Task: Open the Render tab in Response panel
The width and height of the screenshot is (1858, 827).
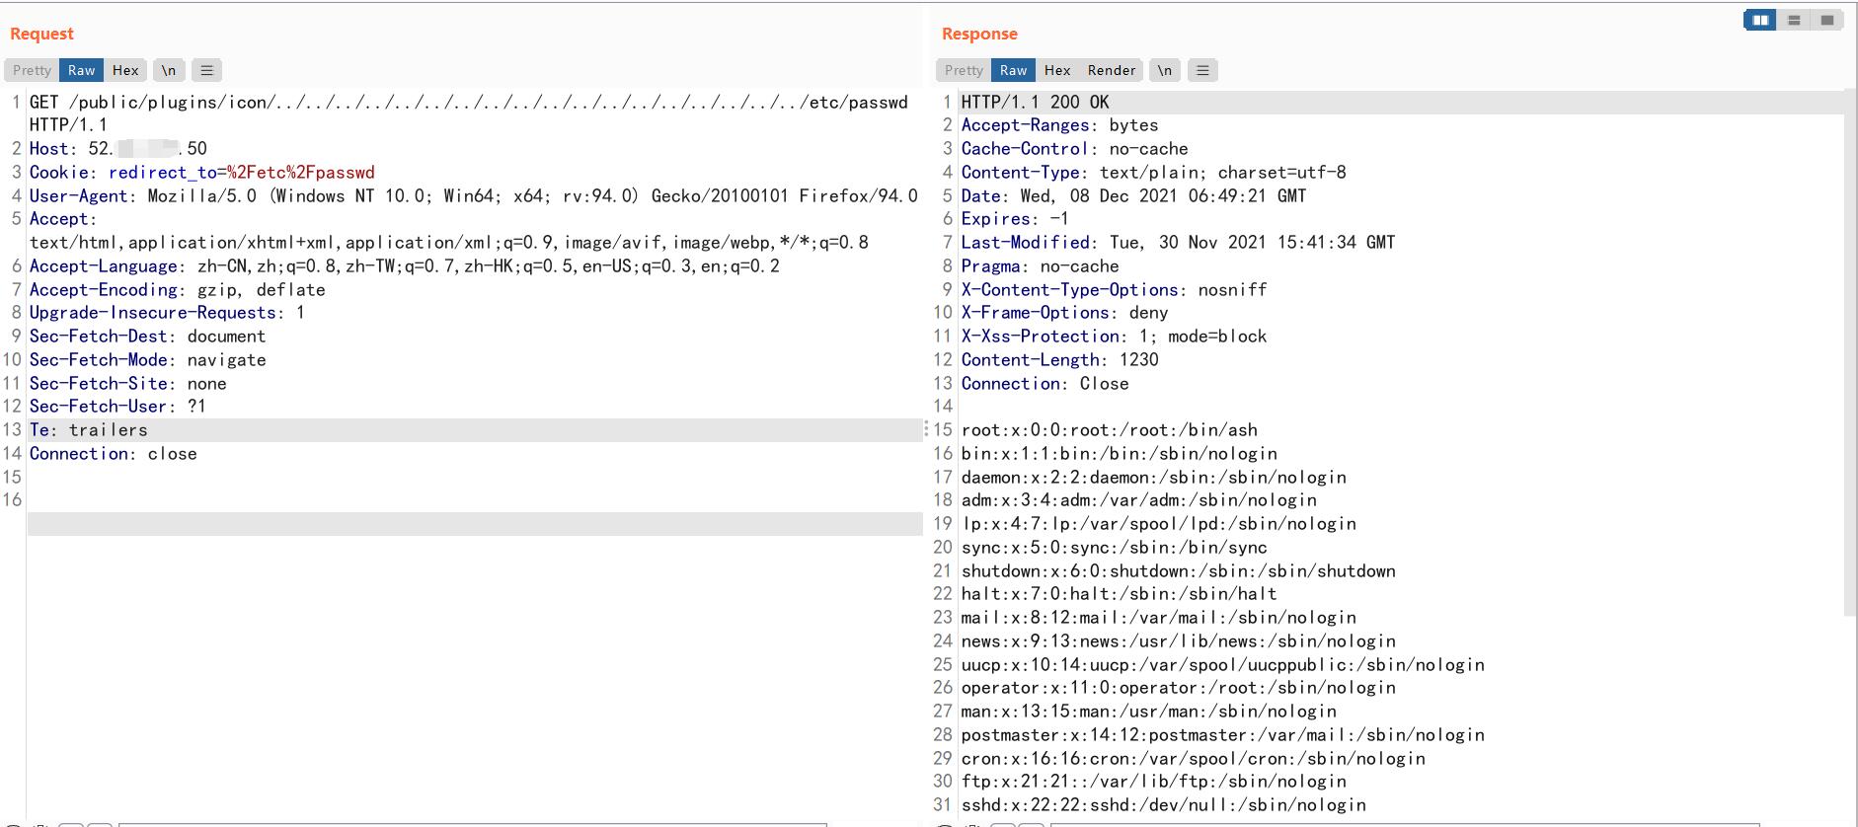Action: [x=1112, y=70]
